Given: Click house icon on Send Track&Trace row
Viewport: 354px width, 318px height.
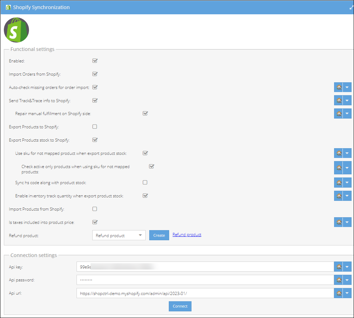Looking at the screenshot, I should click(x=338, y=100).
